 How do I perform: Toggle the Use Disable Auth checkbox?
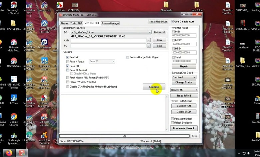[172, 22]
